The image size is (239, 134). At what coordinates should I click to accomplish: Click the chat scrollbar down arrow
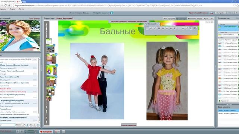coord(39,122)
